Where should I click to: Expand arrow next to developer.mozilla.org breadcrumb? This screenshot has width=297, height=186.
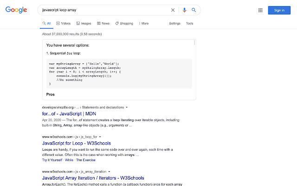pos(127,107)
